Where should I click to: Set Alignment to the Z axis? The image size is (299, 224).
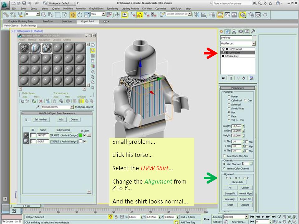pyautogui.click(x=245, y=178)
